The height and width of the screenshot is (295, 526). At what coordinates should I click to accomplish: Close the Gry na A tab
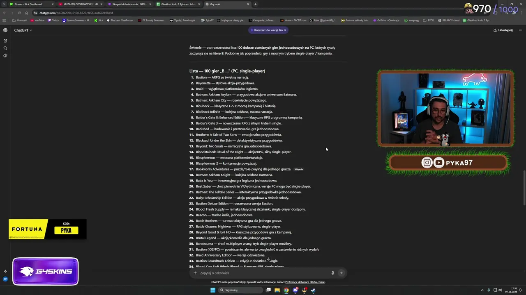click(x=248, y=4)
